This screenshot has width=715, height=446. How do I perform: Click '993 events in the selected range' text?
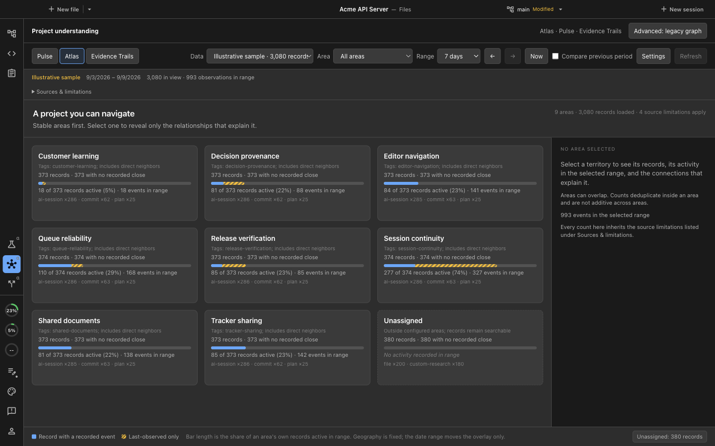tap(605, 215)
